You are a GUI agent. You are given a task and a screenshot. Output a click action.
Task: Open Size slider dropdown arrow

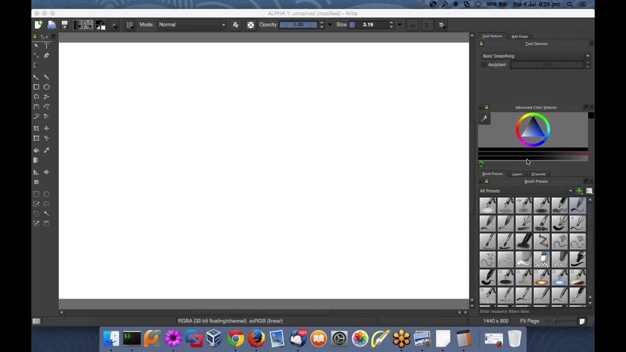(400, 25)
